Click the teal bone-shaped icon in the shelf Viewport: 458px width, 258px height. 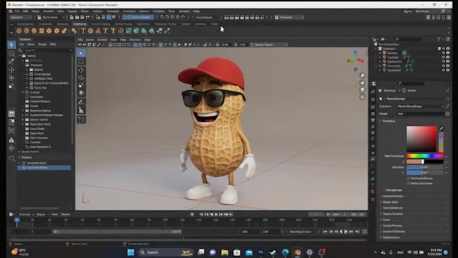167,31
